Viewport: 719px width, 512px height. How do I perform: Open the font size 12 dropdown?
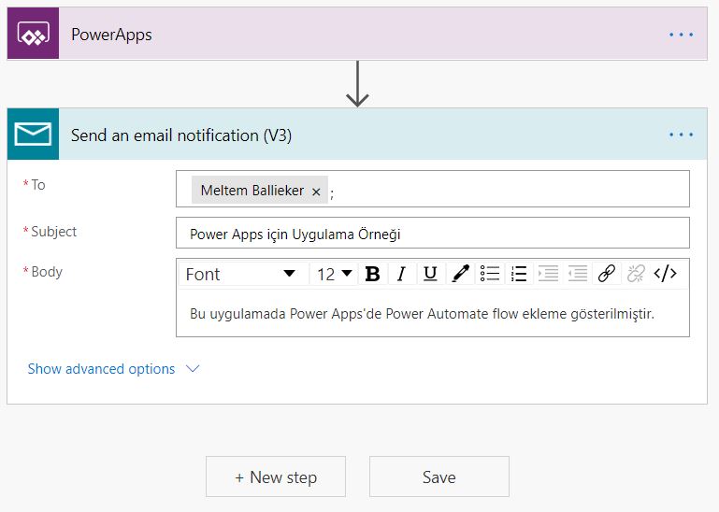tap(334, 274)
